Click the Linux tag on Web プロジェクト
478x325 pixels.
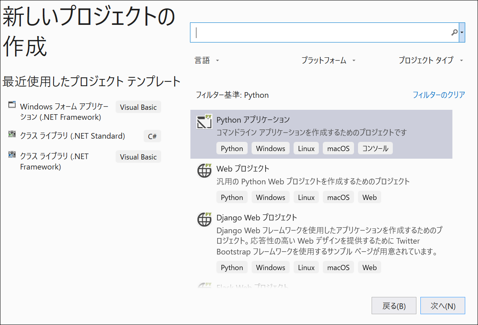coord(306,197)
